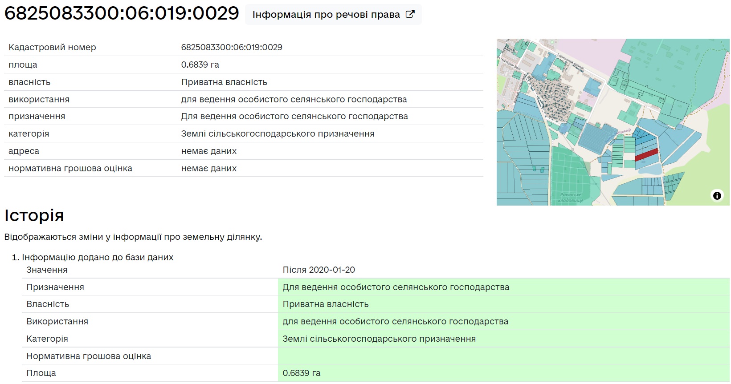
Task: Select history entry "Інформацію додано до бази даних"
Action: [98, 257]
